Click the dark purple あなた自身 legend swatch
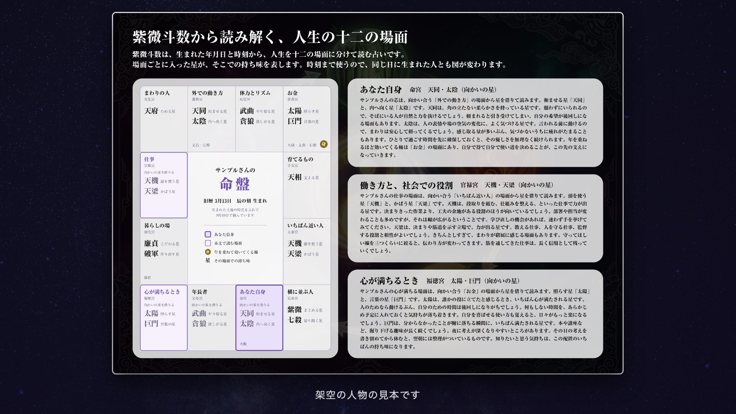 coord(208,234)
